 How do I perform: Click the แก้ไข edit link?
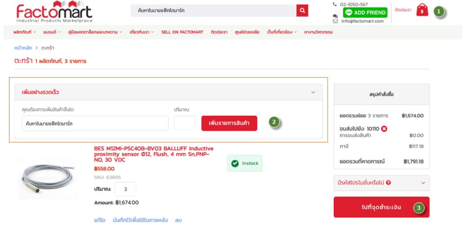pos(99,220)
